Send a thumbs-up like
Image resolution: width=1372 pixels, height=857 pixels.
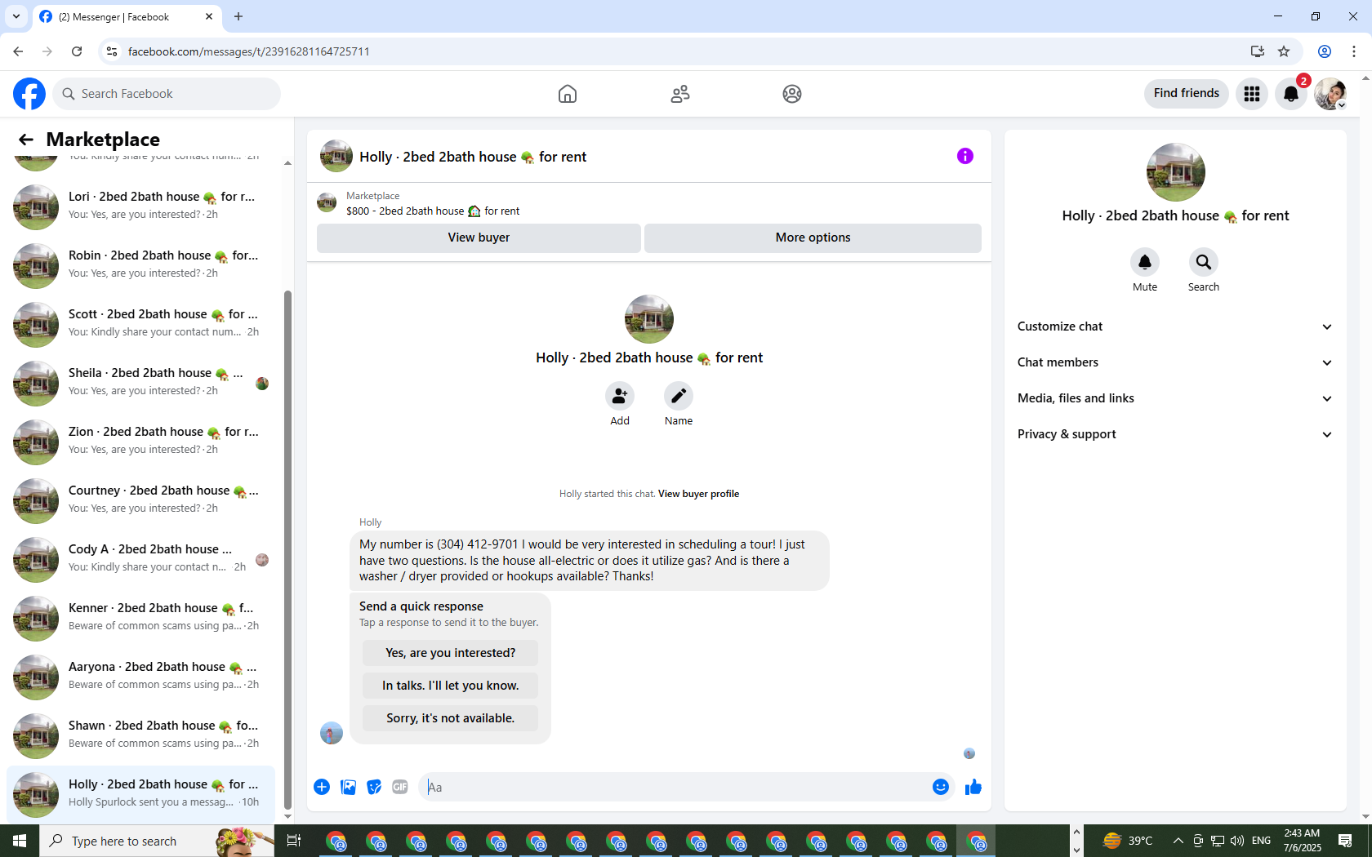pyautogui.click(x=973, y=787)
